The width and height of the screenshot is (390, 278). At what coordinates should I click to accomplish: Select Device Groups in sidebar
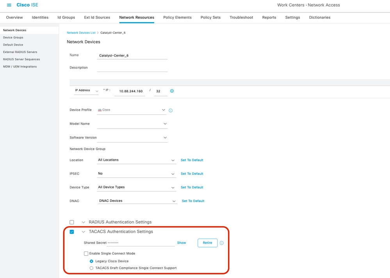(x=13, y=37)
